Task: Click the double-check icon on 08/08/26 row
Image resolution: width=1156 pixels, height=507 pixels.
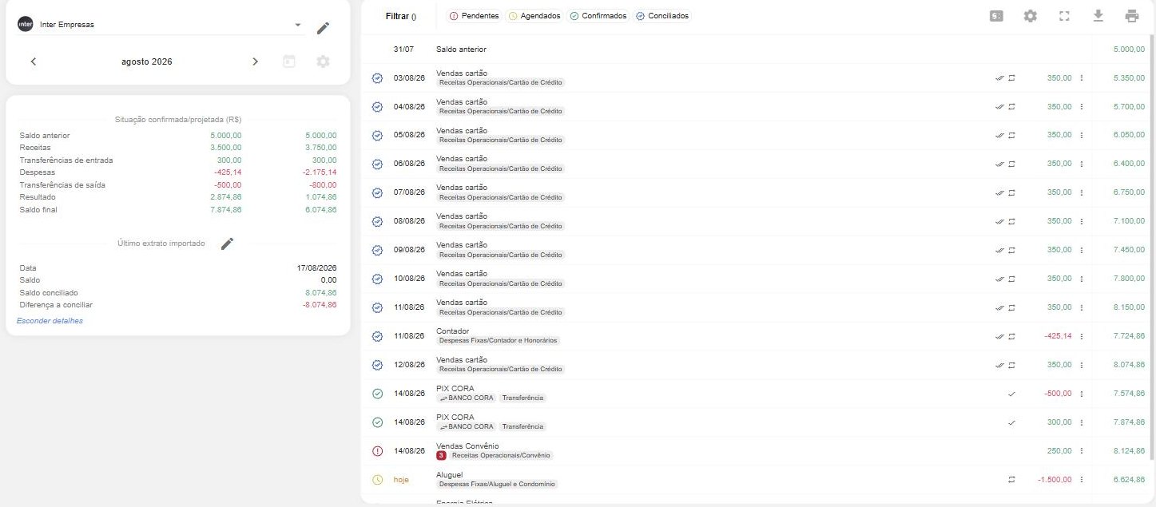Action: pyautogui.click(x=999, y=221)
